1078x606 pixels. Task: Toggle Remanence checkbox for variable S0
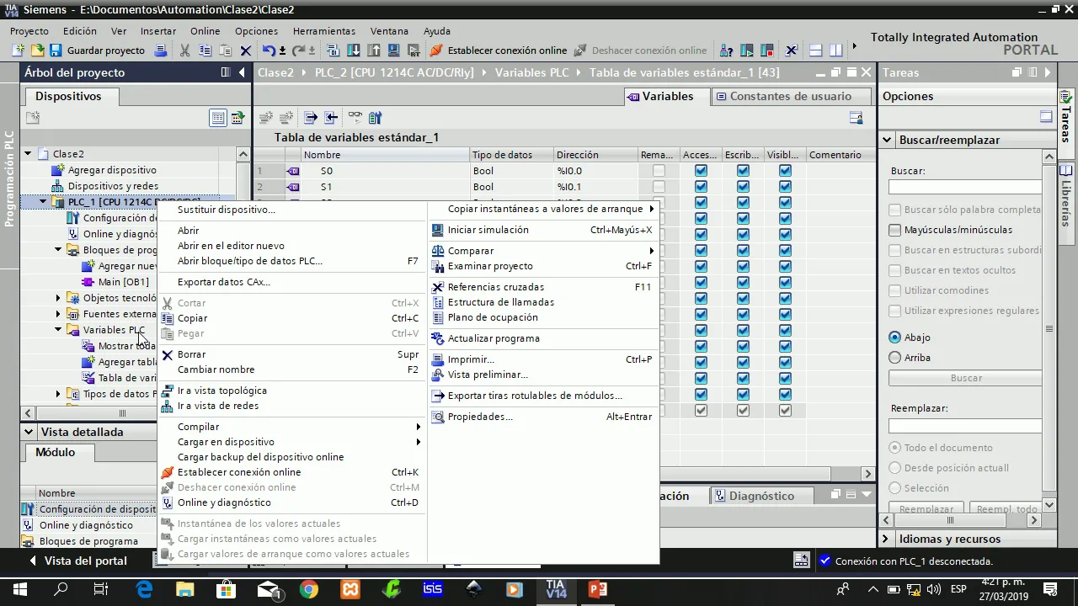tap(659, 171)
